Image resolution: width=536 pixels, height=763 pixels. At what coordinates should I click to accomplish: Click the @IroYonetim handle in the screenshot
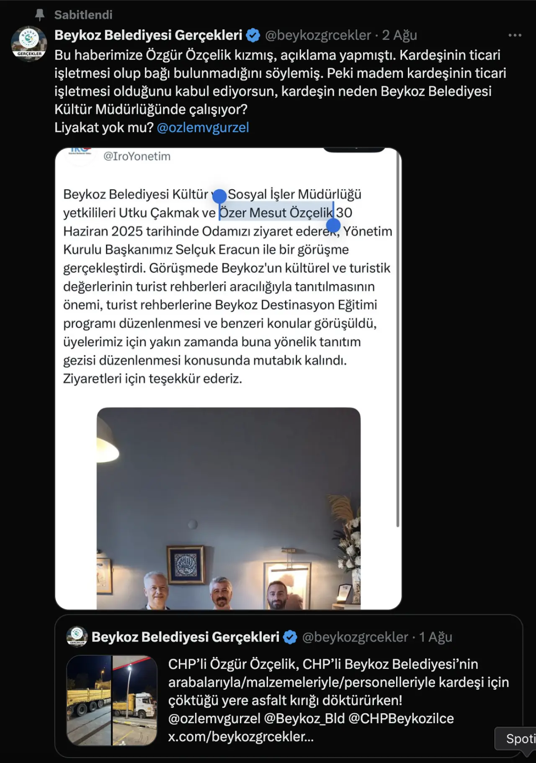pos(137,157)
